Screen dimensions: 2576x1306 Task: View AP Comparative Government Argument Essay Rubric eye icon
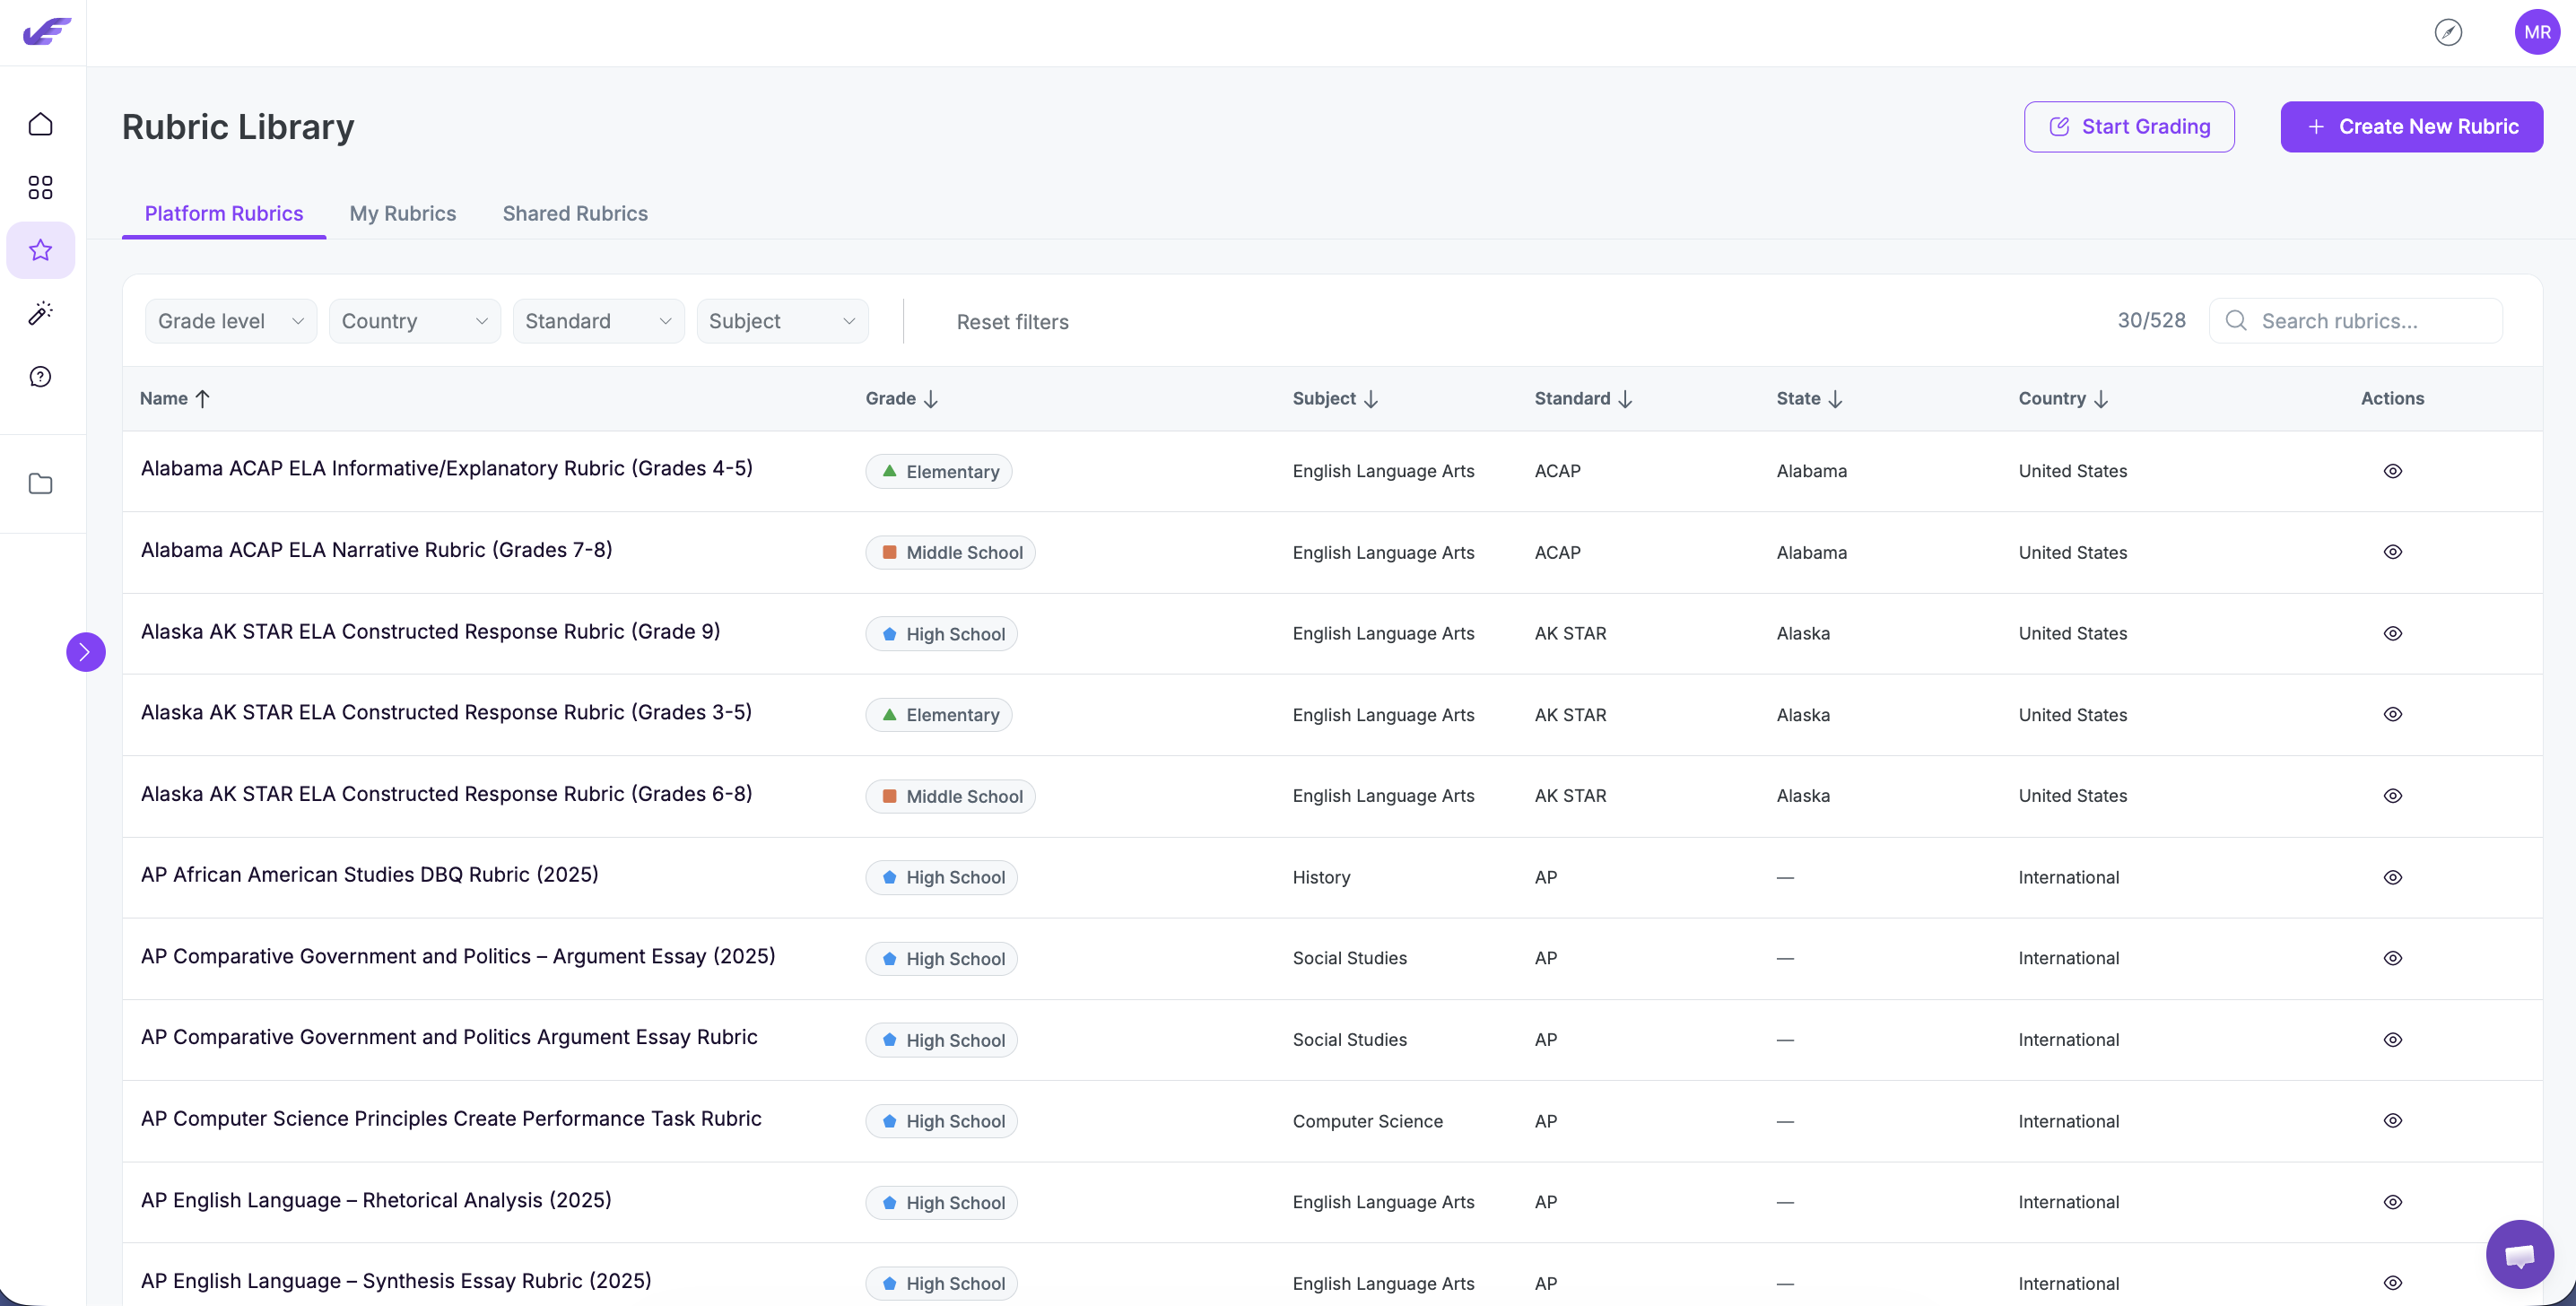pyautogui.click(x=2392, y=1039)
